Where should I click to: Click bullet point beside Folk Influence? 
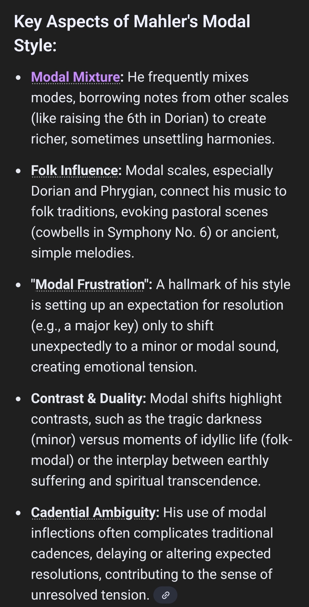click(x=19, y=171)
